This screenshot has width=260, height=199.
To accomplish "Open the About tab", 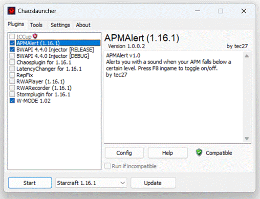I will [83, 25].
